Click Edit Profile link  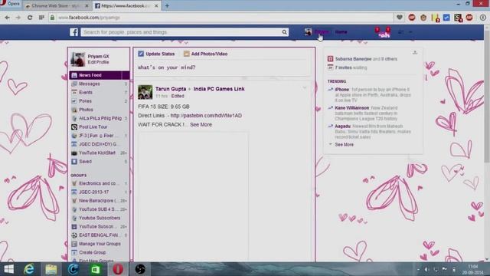click(98, 62)
